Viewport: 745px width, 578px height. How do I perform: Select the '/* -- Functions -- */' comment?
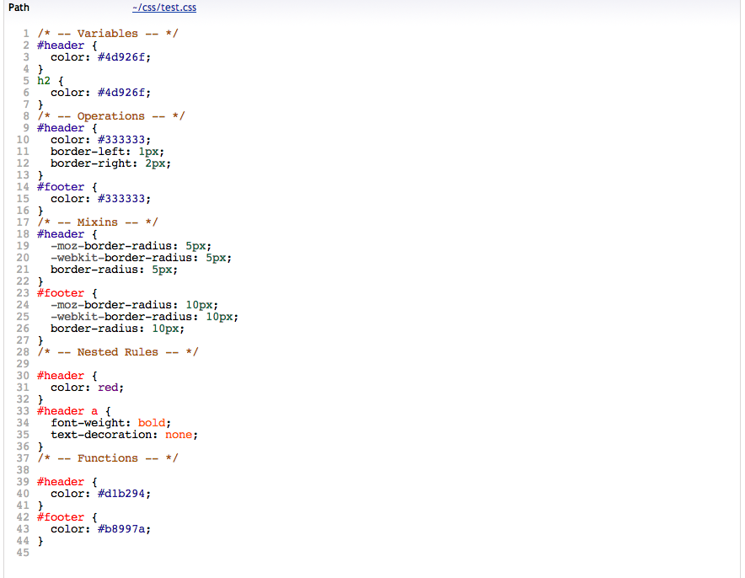click(x=107, y=458)
